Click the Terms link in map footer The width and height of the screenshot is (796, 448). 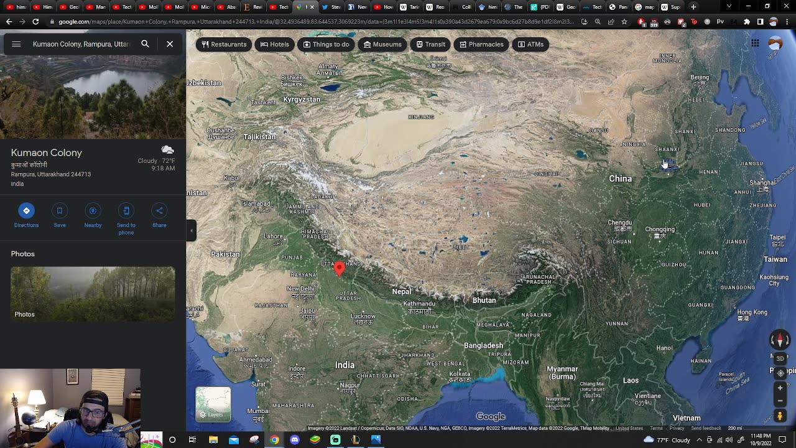point(656,428)
